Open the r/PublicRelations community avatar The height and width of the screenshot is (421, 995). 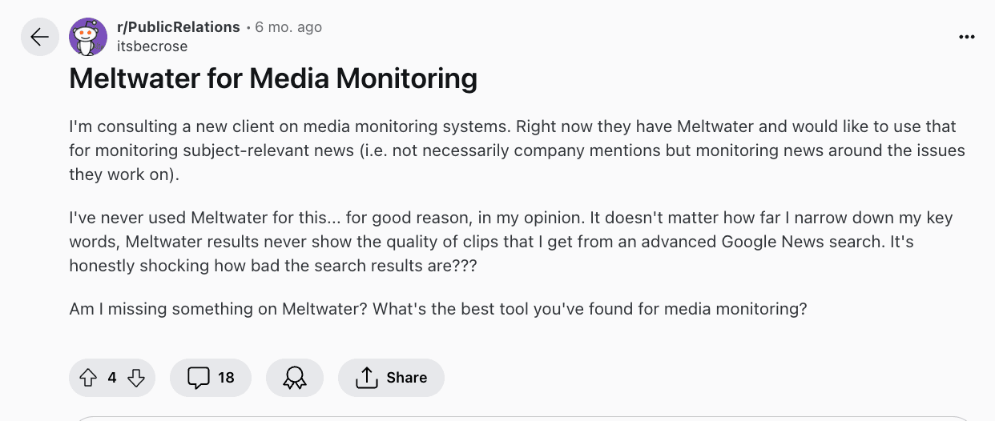(x=88, y=37)
